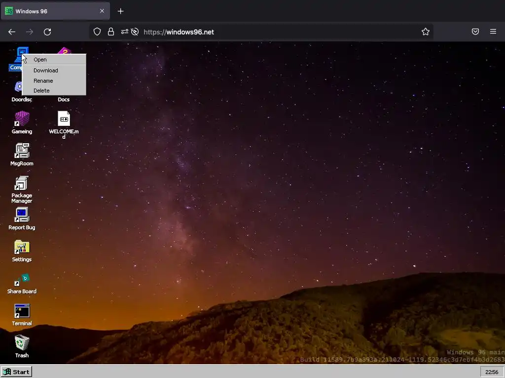Image resolution: width=505 pixels, height=378 pixels.
Task: Bookmark this page with star icon
Action: click(426, 31)
